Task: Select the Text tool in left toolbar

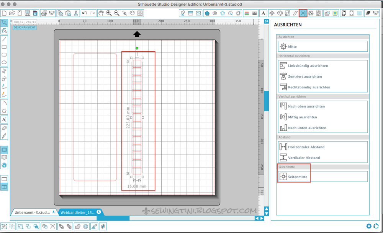Action: [x=4, y=119]
